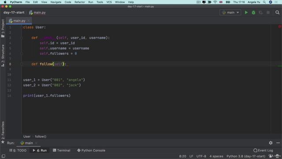
Task: Toggle tool window quick access icon bottom left
Action: [3, 156]
